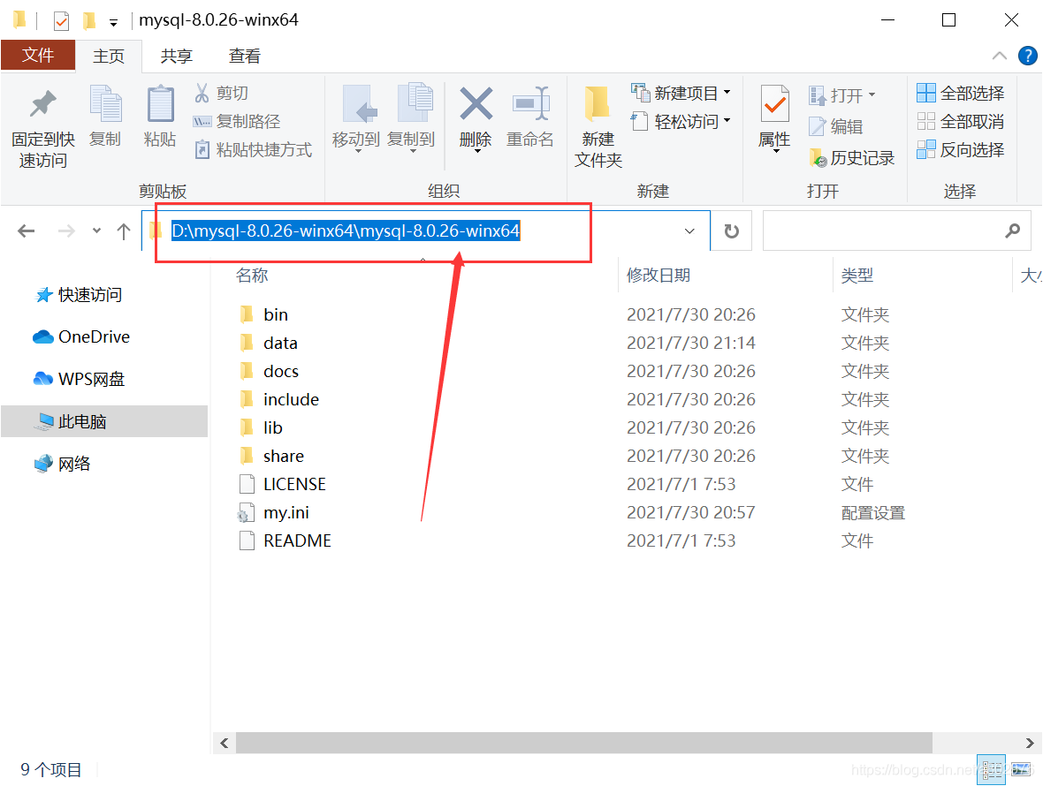
Task: Click the Cut scissors icon
Action: pyautogui.click(x=202, y=93)
